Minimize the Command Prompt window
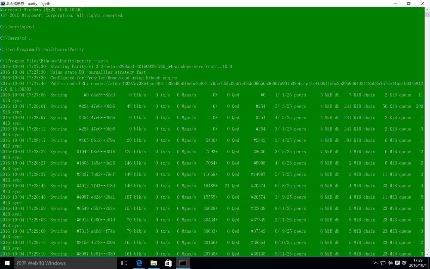The image size is (430, 269). coord(395,3)
